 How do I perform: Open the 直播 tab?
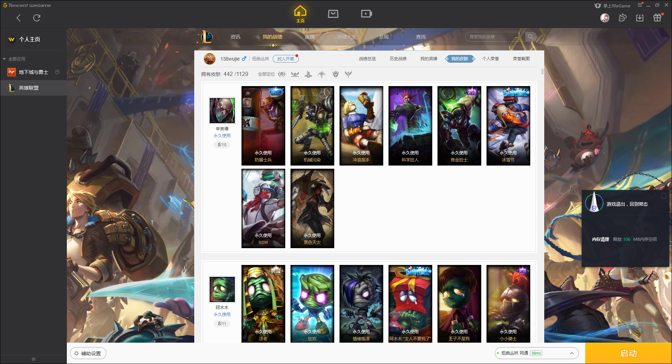309,37
